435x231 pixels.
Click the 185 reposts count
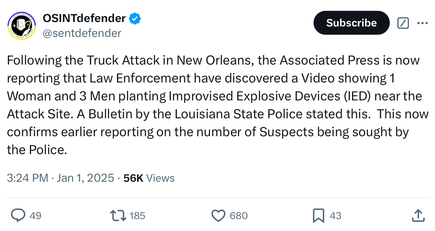137,216
